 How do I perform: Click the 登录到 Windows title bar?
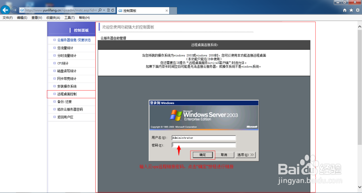point(204,103)
